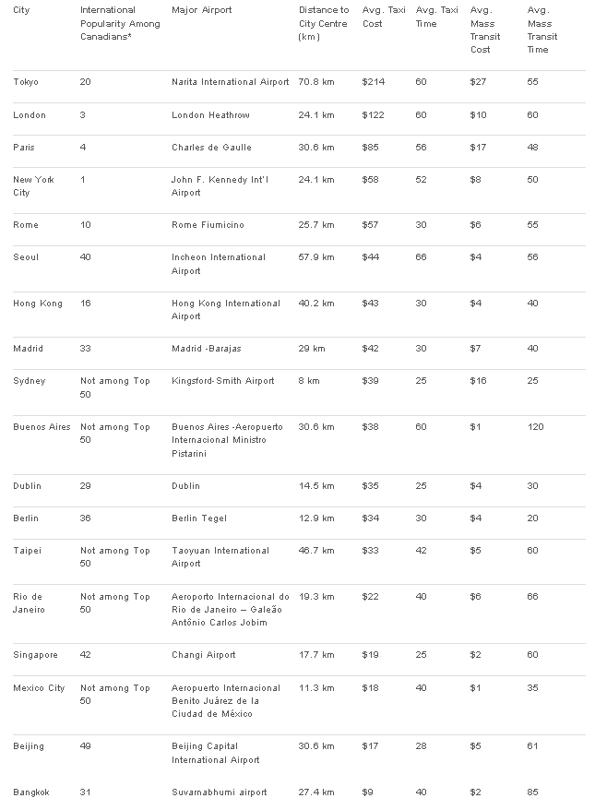This screenshot has height=810, width=595.
Task: Select the New York City cell
Action: (x=33, y=186)
